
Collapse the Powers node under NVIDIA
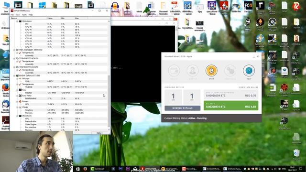click(x=17, y=101)
